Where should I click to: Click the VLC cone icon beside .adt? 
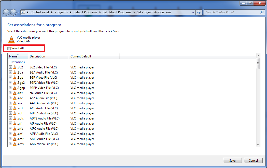[x=15, y=113]
